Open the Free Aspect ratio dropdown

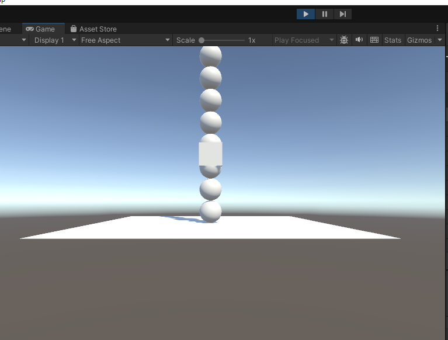pos(126,40)
